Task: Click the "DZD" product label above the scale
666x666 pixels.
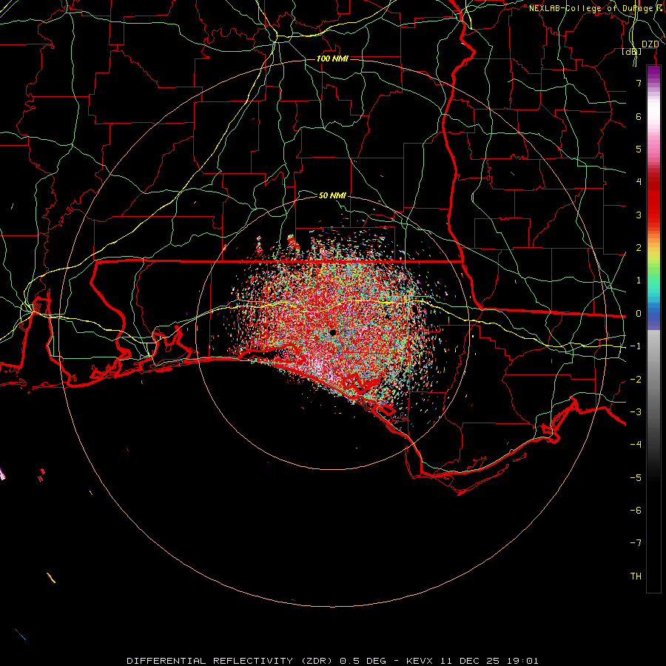Action: (x=650, y=44)
